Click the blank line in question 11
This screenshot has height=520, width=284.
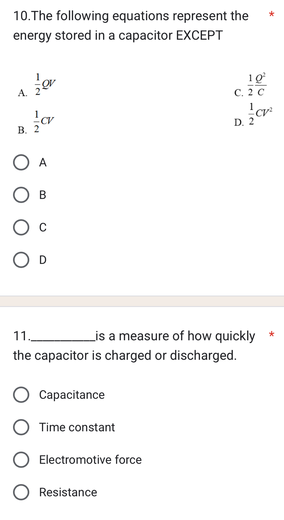(x=63, y=338)
